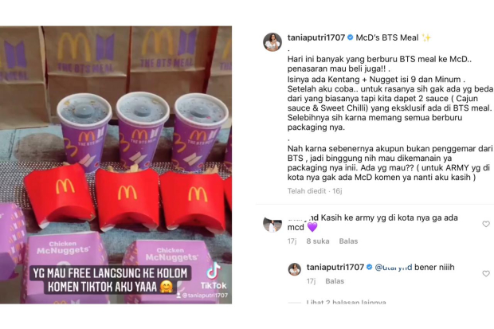Click the @taniaputri1707 watermark on video
The height and width of the screenshot is (329, 494).
pyautogui.click(x=202, y=296)
